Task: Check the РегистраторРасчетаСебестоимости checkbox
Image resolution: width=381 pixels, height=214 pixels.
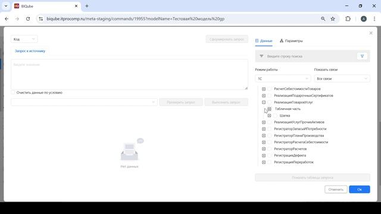Action: click(x=270, y=142)
